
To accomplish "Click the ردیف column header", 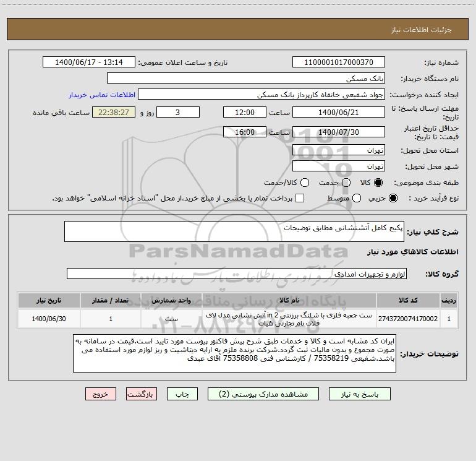I will click(449, 300).
